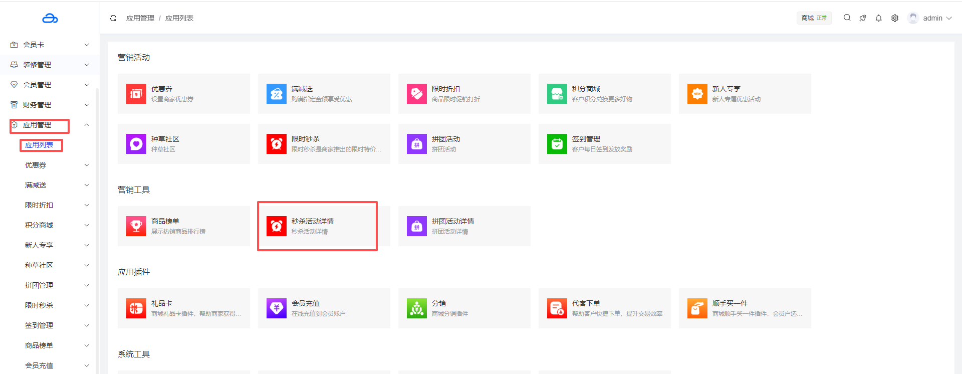
Task: Click the 商城 正常 status badge
Action: tap(814, 18)
